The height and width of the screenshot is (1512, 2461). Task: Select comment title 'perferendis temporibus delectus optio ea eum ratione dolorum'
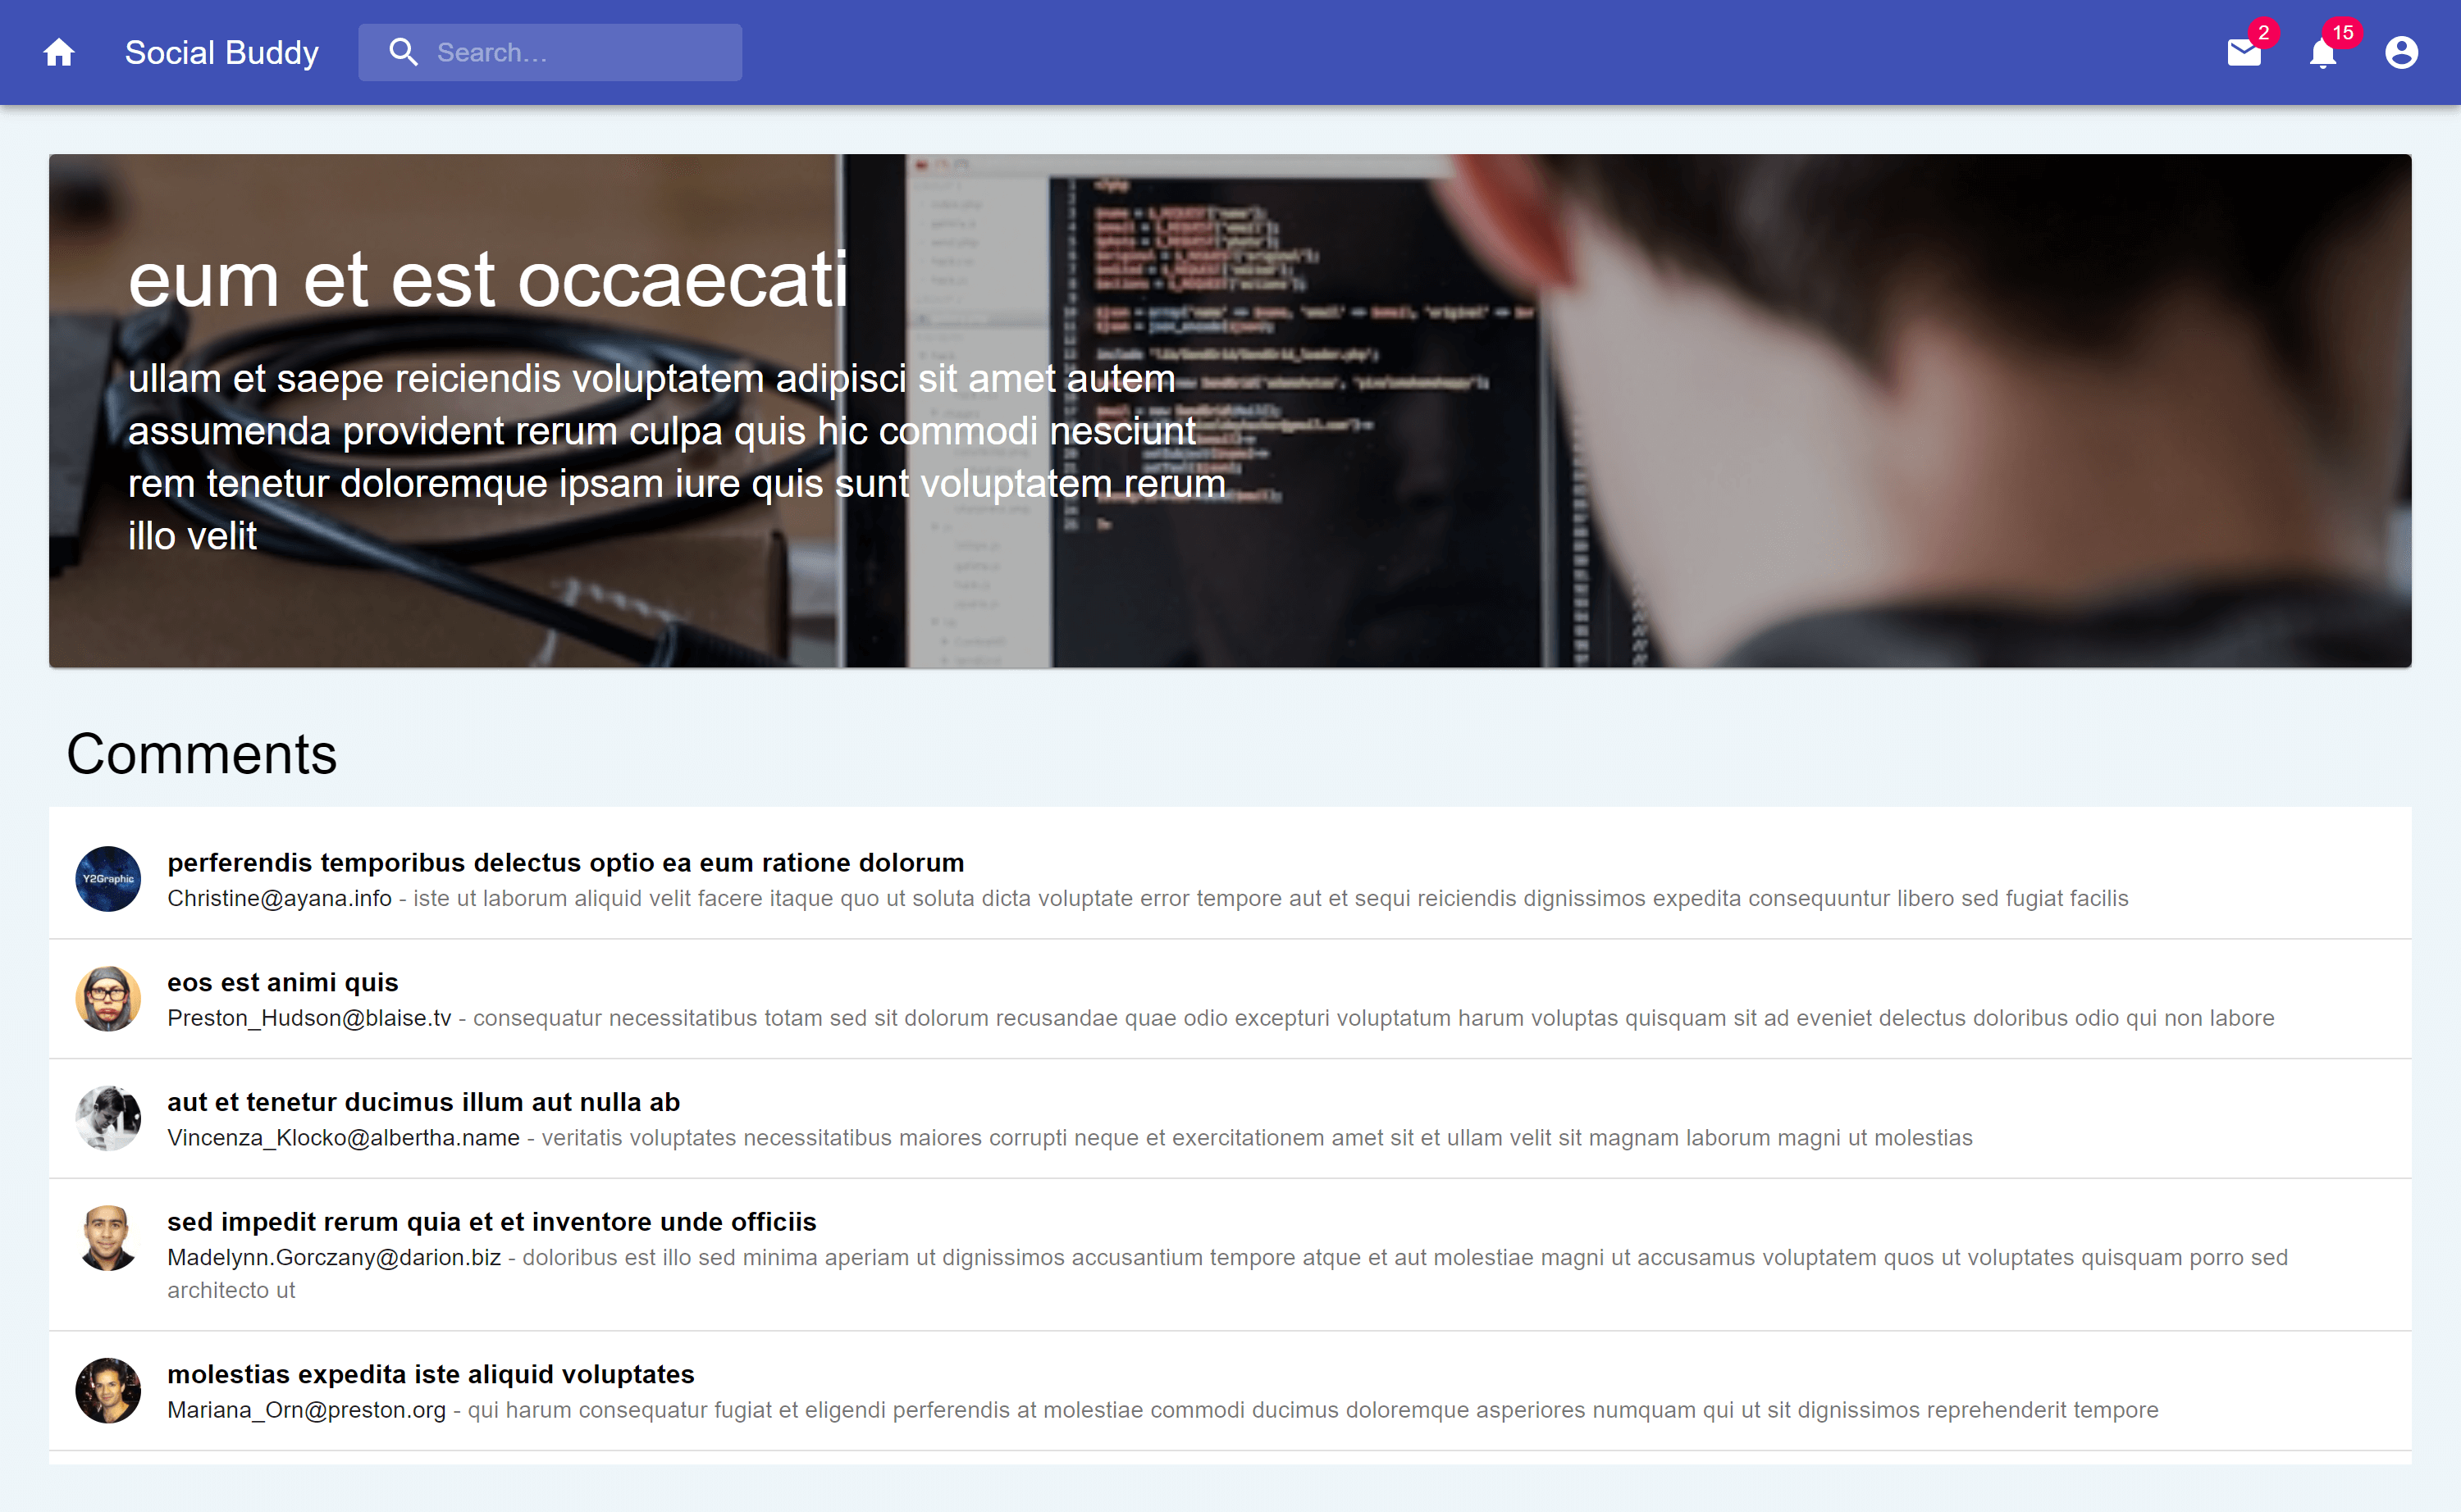coord(565,862)
